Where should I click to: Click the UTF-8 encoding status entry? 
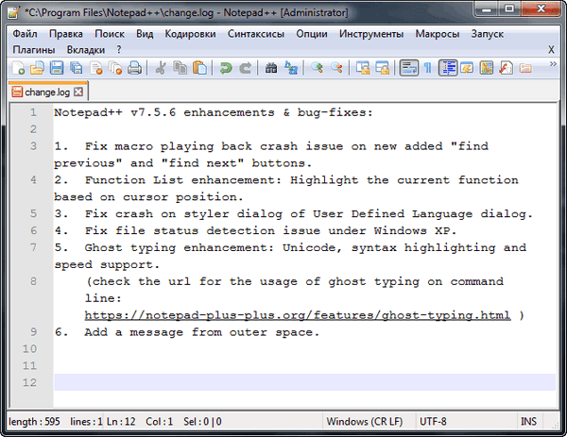433,422
